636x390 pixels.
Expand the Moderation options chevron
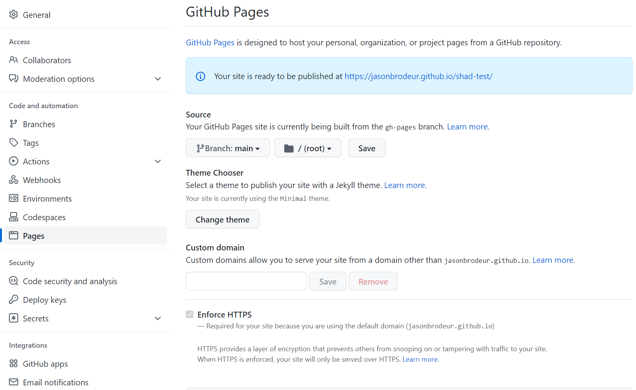click(158, 79)
